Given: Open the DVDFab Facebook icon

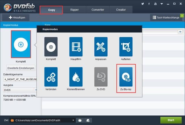Looking at the screenshot, I should pyautogui.click(x=149, y=4).
